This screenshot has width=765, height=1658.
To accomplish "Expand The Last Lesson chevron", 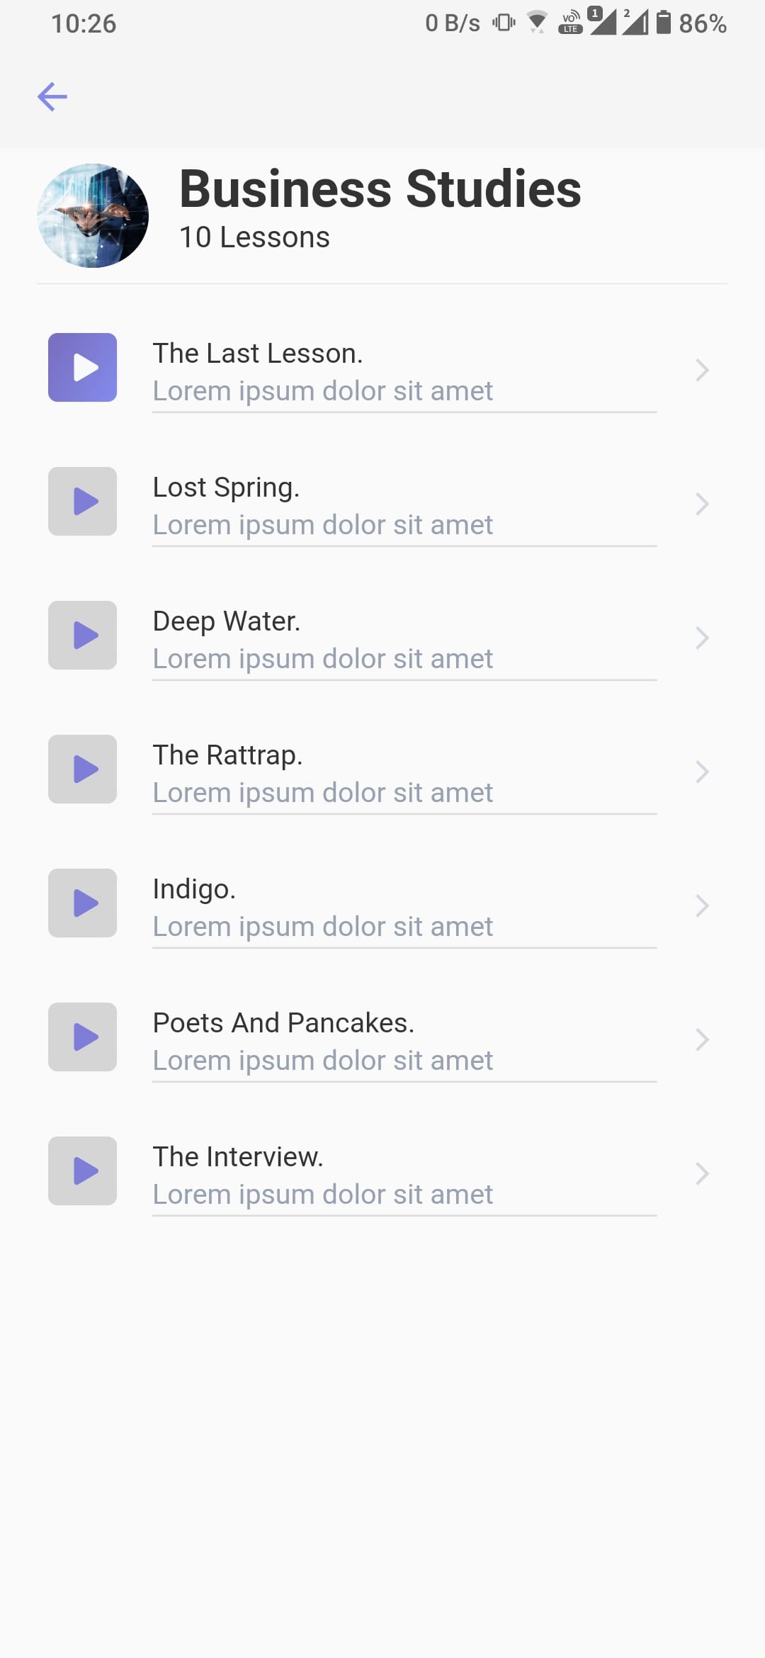I will pyautogui.click(x=702, y=370).
